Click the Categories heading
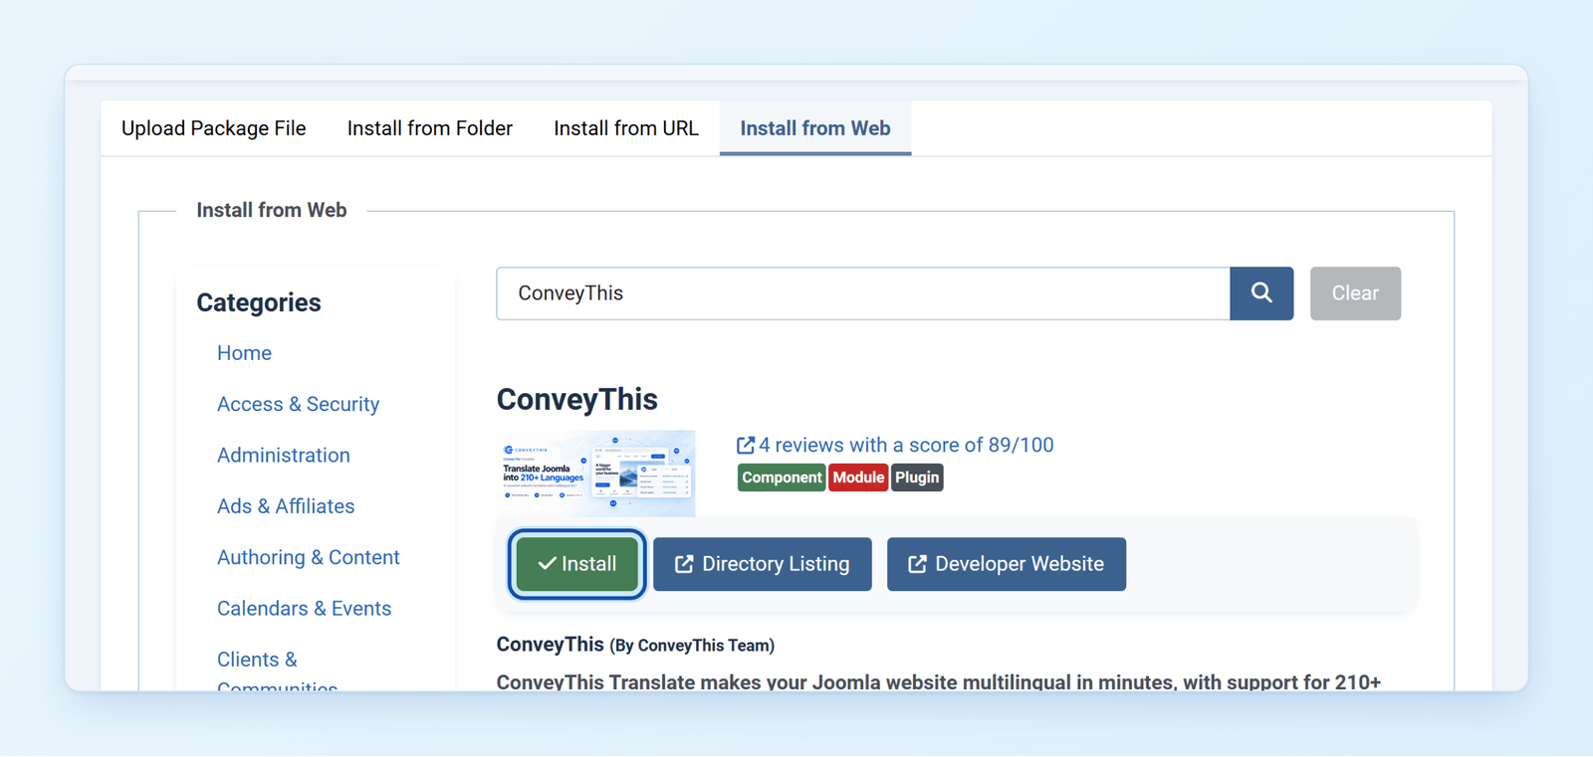 point(259,302)
